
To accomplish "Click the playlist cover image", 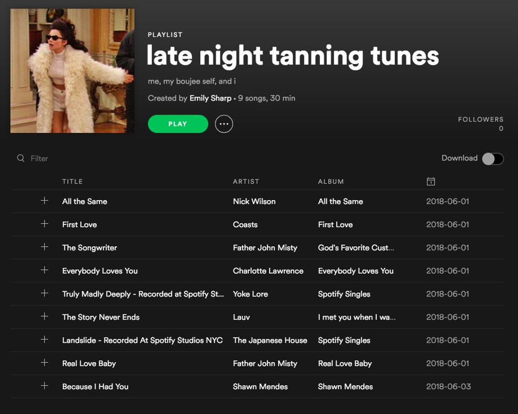I will click(72, 70).
